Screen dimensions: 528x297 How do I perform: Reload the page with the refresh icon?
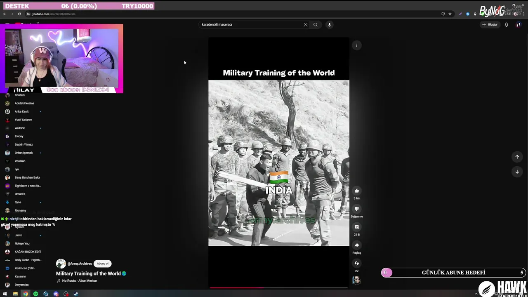[x=19, y=14]
